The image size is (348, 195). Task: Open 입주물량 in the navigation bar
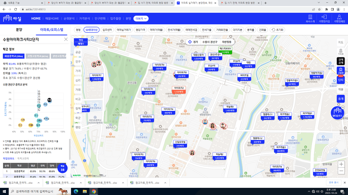coord(116,18)
